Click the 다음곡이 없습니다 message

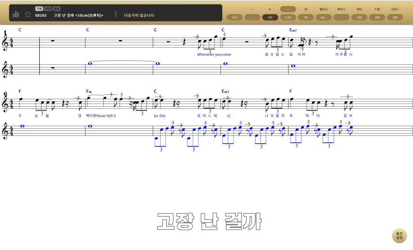coord(139,15)
